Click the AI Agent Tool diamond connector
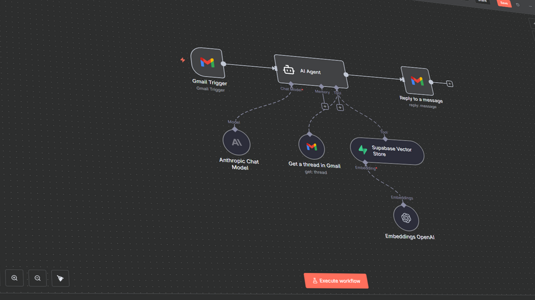This screenshot has width=535, height=300. (x=336, y=88)
